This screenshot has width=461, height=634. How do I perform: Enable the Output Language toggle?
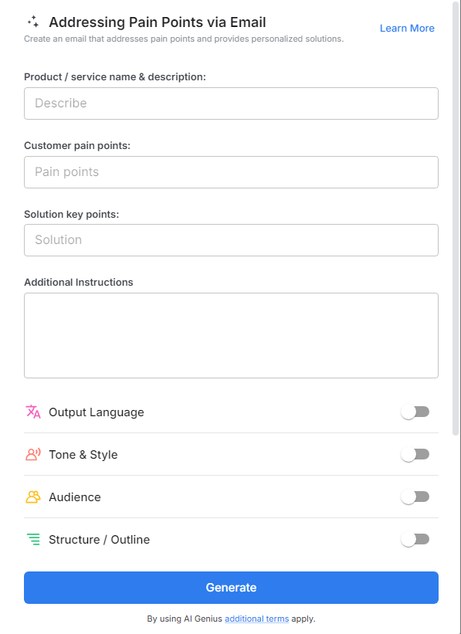tap(415, 412)
